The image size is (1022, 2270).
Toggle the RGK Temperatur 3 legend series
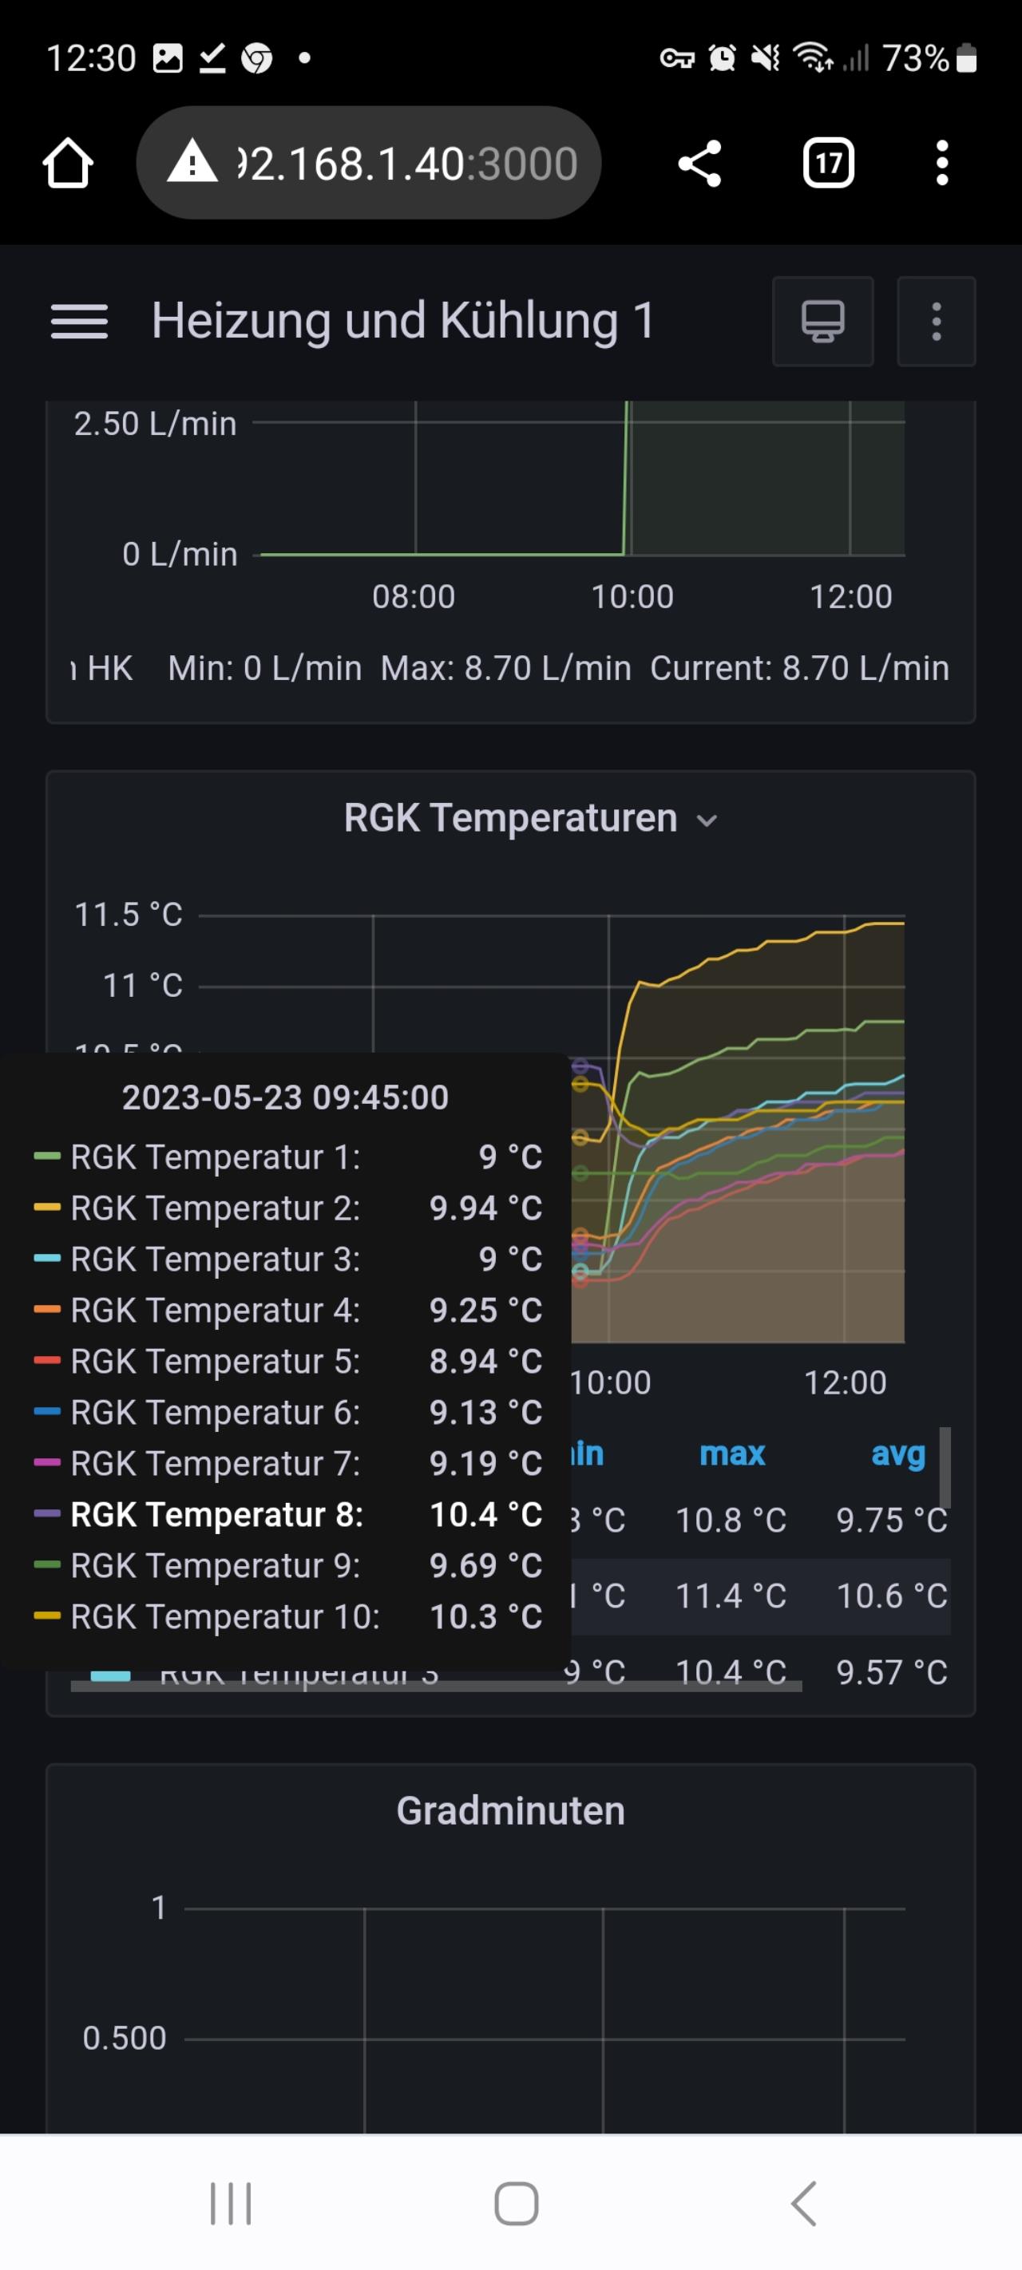[x=299, y=1675]
